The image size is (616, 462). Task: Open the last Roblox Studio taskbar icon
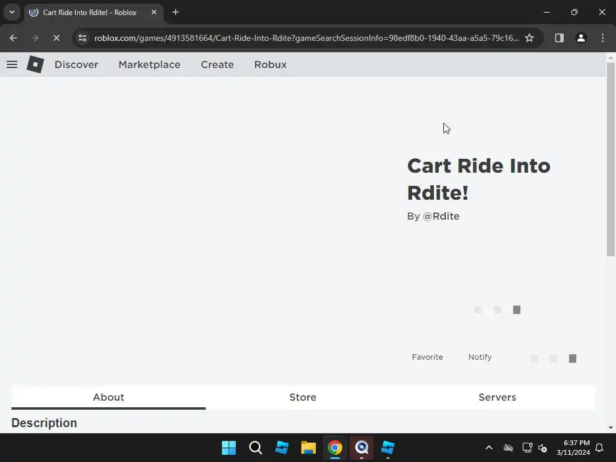(388, 448)
